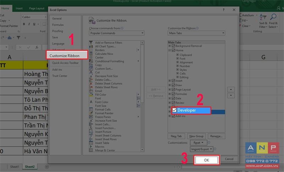The height and width of the screenshot is (172, 284).
Task: Click the Freeze Panes command icon
Action: tap(91, 117)
